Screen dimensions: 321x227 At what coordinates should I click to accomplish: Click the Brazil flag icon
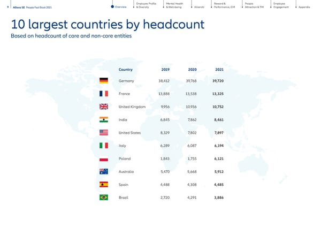(104, 198)
